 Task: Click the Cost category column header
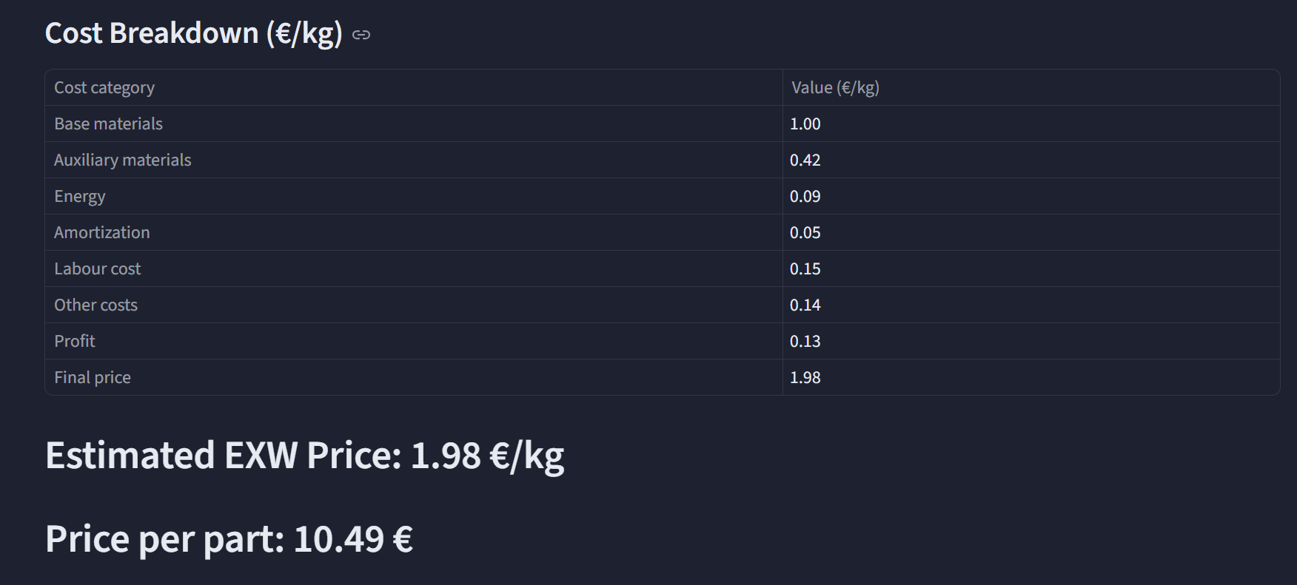coord(104,87)
